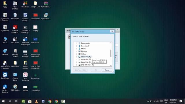Click the OK button in the dialog
The height and width of the screenshot is (104, 185).
[96, 70]
